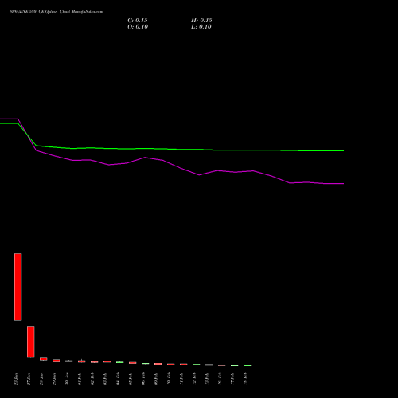Select the green candlestick for 06 Feb
The width and height of the screenshot is (398, 398).
coord(146,363)
